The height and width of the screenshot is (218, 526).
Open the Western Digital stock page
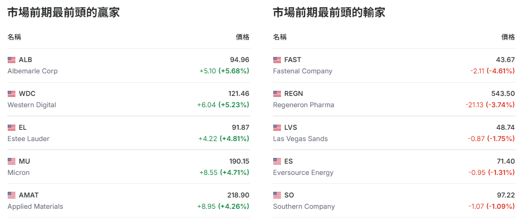click(x=31, y=105)
